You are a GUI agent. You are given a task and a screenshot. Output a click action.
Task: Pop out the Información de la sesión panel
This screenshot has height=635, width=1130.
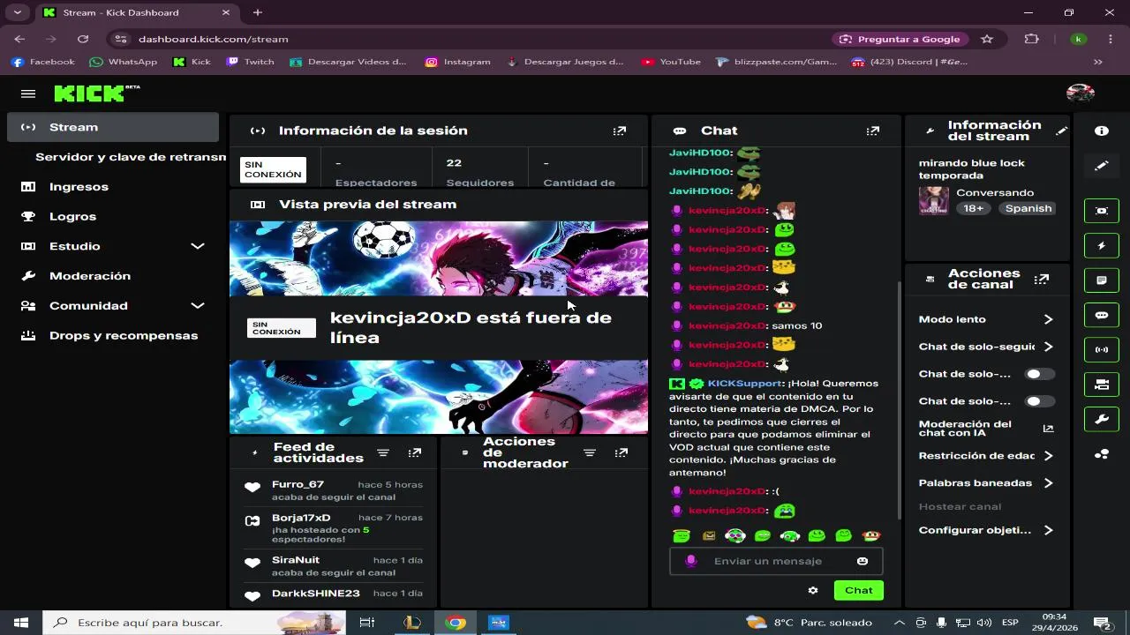[620, 131]
